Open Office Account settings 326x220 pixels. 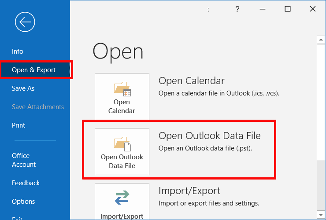pyautogui.click(x=24, y=160)
